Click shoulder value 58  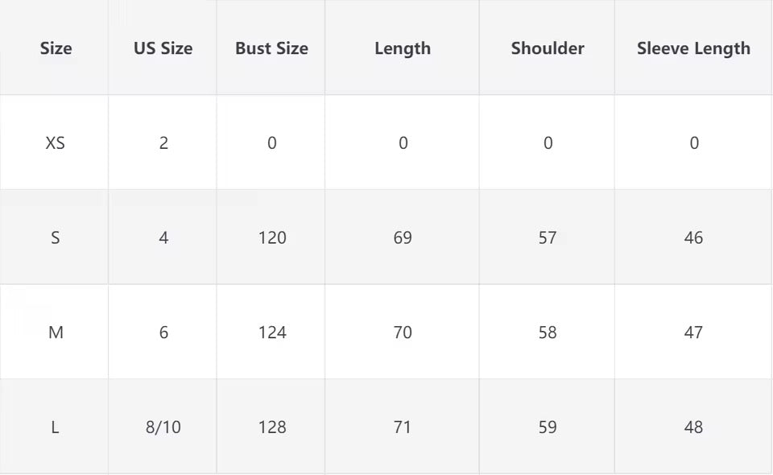[x=548, y=332]
